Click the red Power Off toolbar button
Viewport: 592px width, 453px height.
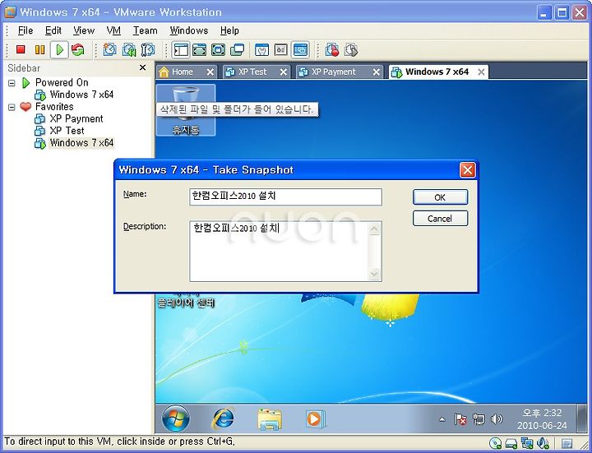[21, 49]
